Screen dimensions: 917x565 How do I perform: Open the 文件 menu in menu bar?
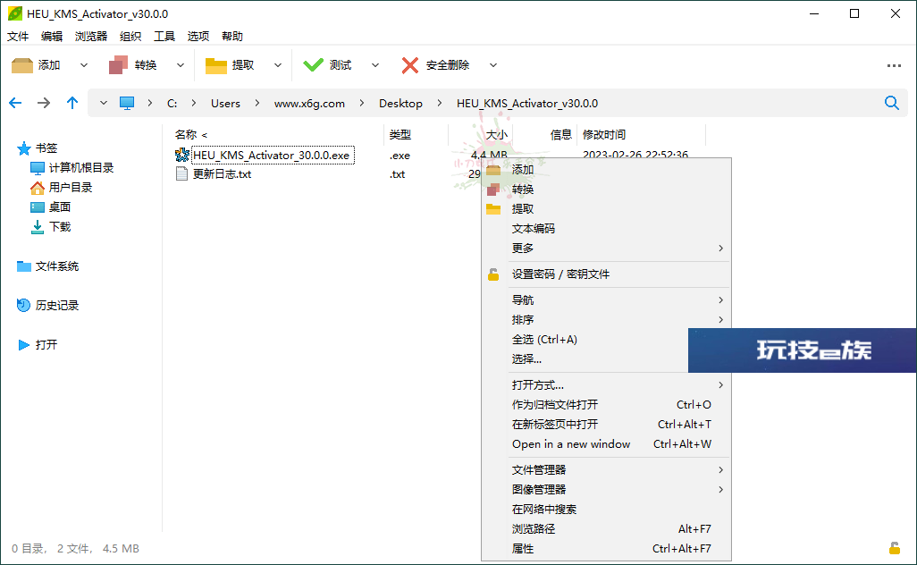18,37
